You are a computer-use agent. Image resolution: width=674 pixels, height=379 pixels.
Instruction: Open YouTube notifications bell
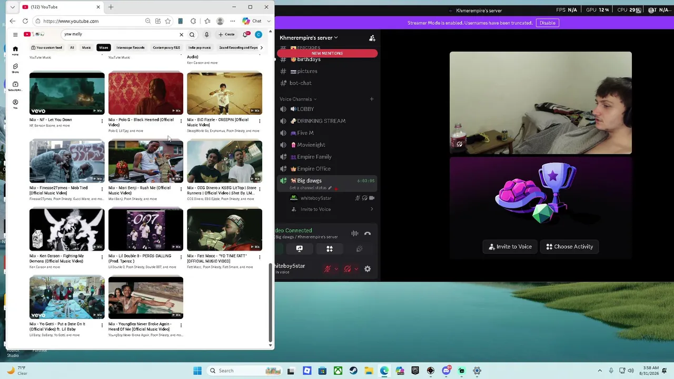(x=245, y=35)
